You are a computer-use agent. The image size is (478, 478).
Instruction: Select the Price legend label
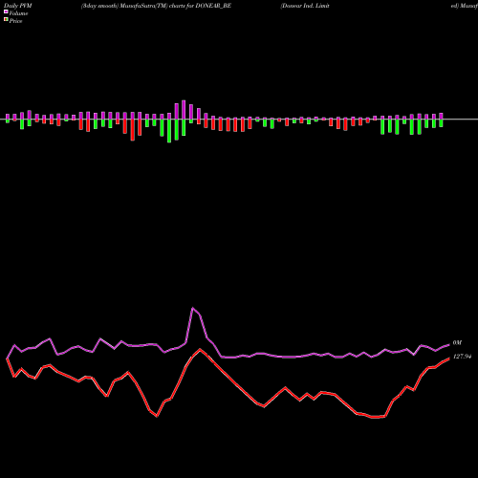[15, 21]
